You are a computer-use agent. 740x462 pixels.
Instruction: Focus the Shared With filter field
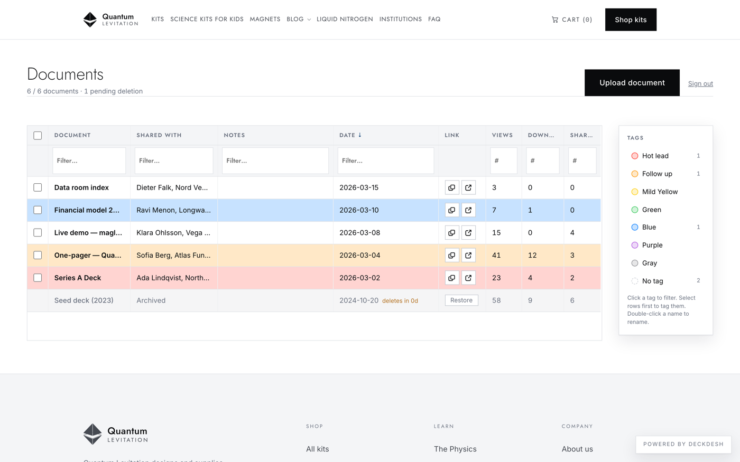(x=174, y=161)
